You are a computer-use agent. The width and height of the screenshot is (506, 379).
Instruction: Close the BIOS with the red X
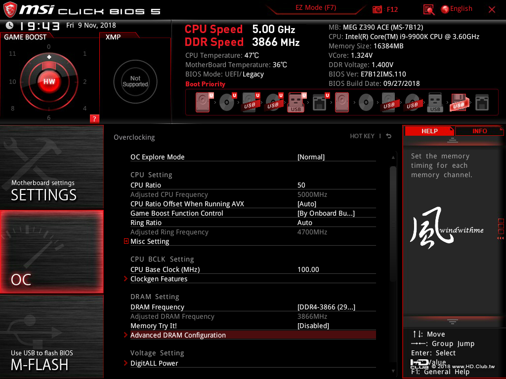pyautogui.click(x=492, y=9)
